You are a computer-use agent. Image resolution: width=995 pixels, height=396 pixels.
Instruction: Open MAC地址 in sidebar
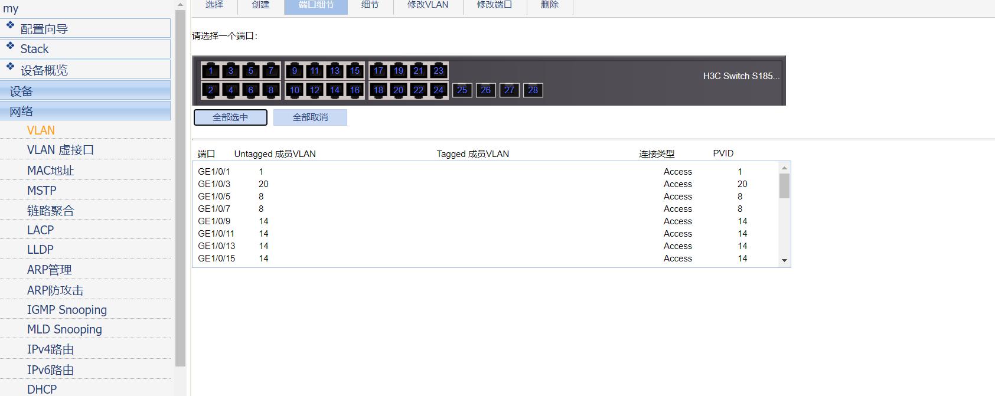[x=51, y=171]
